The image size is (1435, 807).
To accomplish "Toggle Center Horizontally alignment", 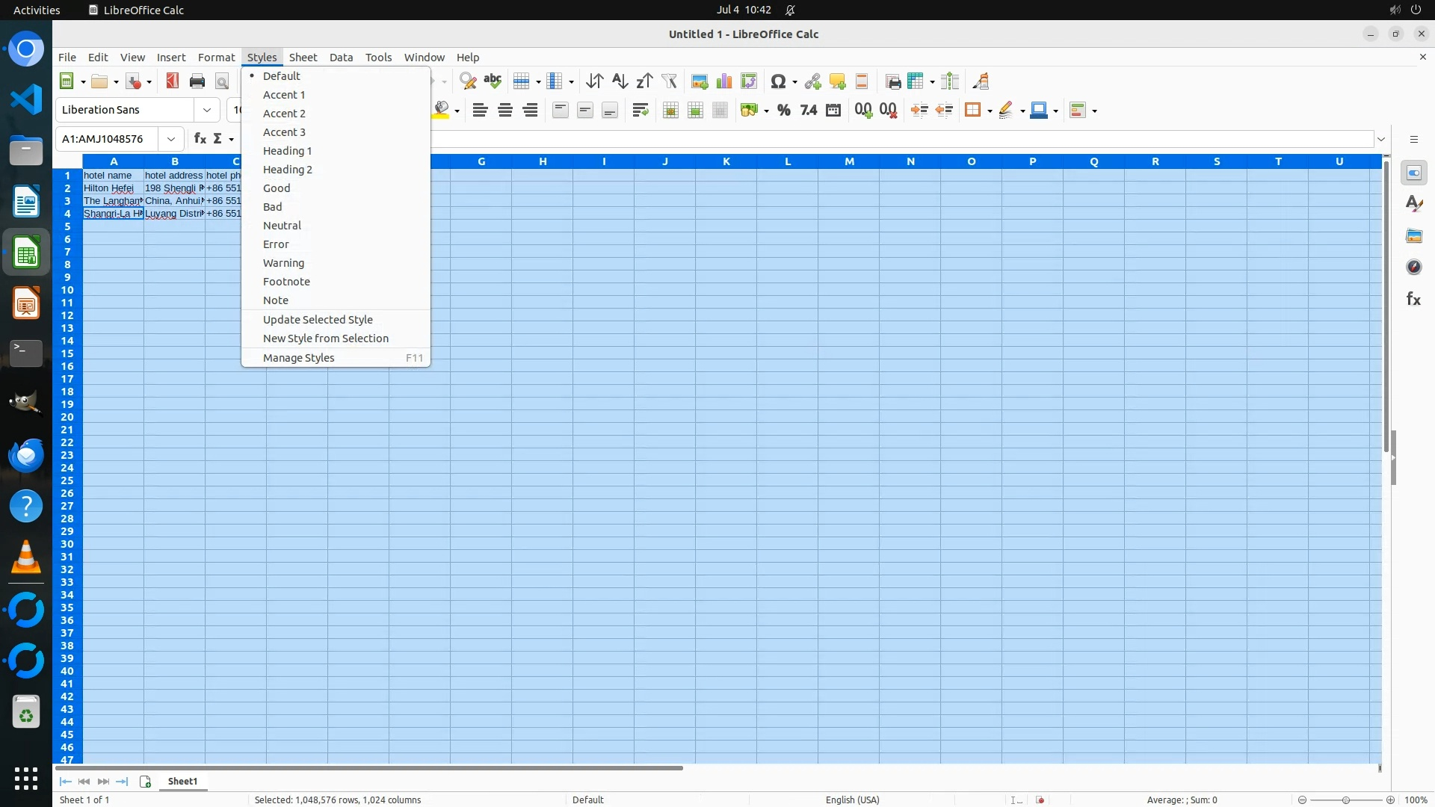I will click(505, 111).
